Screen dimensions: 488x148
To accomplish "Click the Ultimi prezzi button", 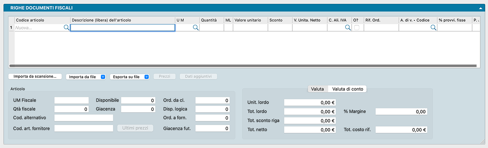I will (135, 128).
